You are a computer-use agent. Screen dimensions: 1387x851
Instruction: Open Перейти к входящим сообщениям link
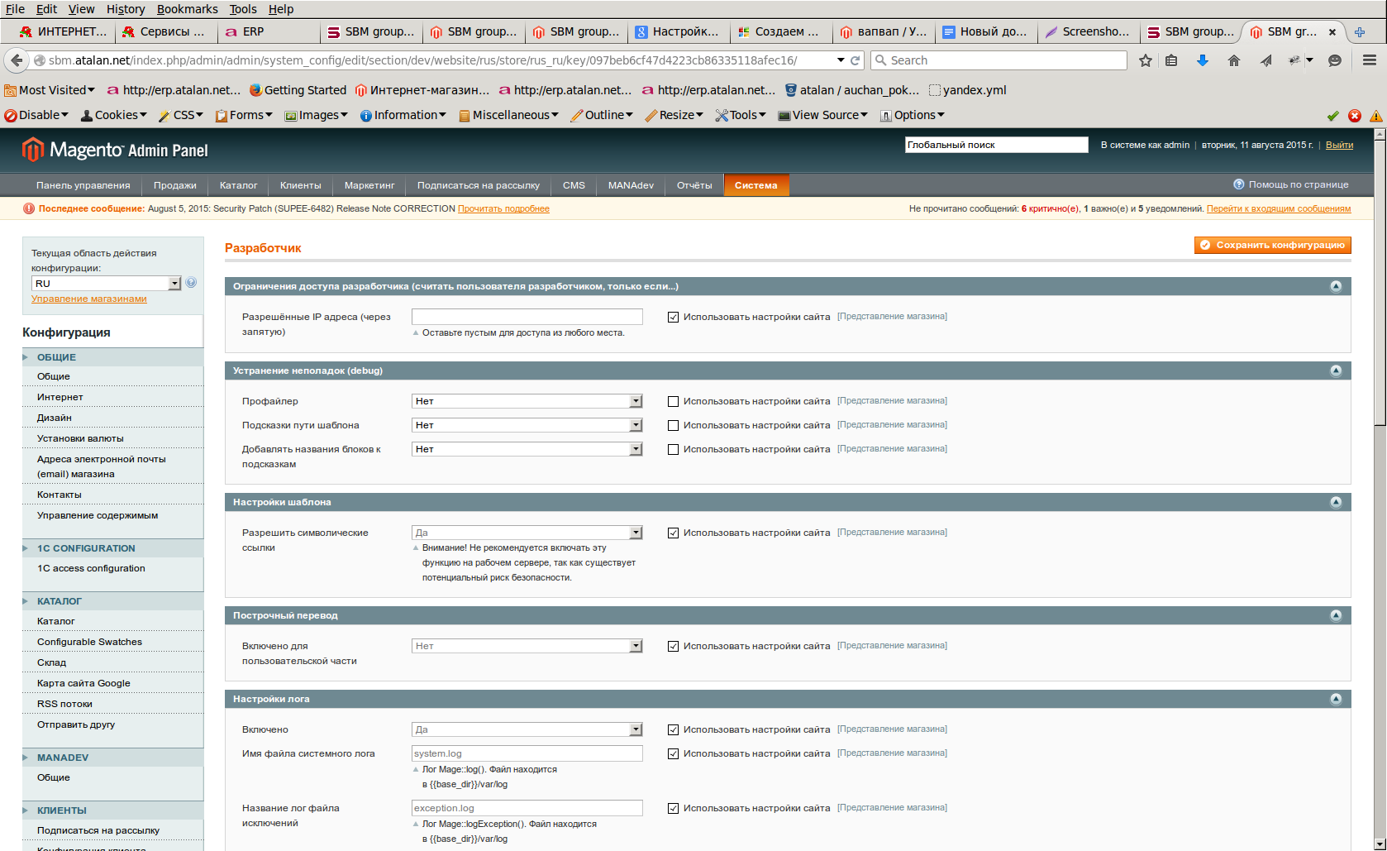[x=1279, y=208]
